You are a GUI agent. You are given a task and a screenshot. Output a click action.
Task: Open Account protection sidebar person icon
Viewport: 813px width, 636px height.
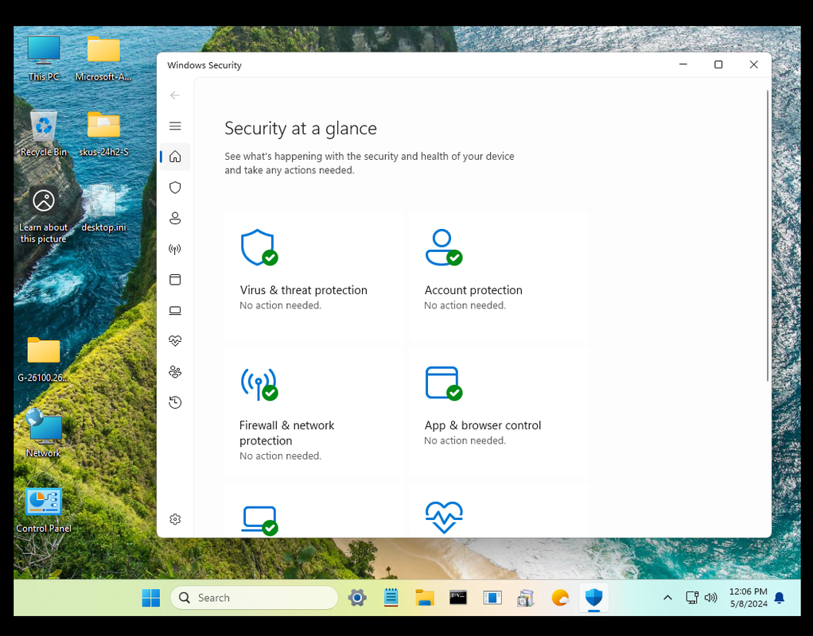click(175, 218)
